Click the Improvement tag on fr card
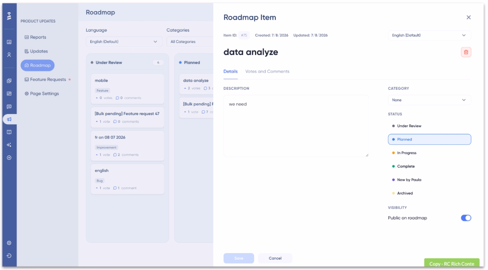Viewport: 488px width, 270px height. tap(106, 147)
